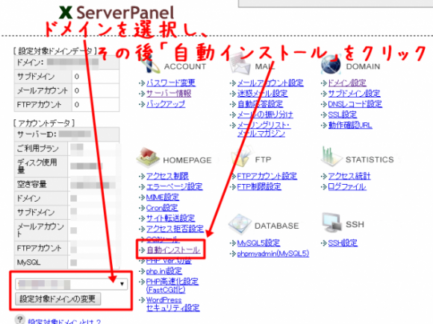Click the 空き容量 row label
This screenshot has height=324, width=433.
pyautogui.click(x=31, y=184)
